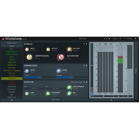Open Globals panel help icon
The height and width of the screenshot is (139, 139).
[84, 44]
